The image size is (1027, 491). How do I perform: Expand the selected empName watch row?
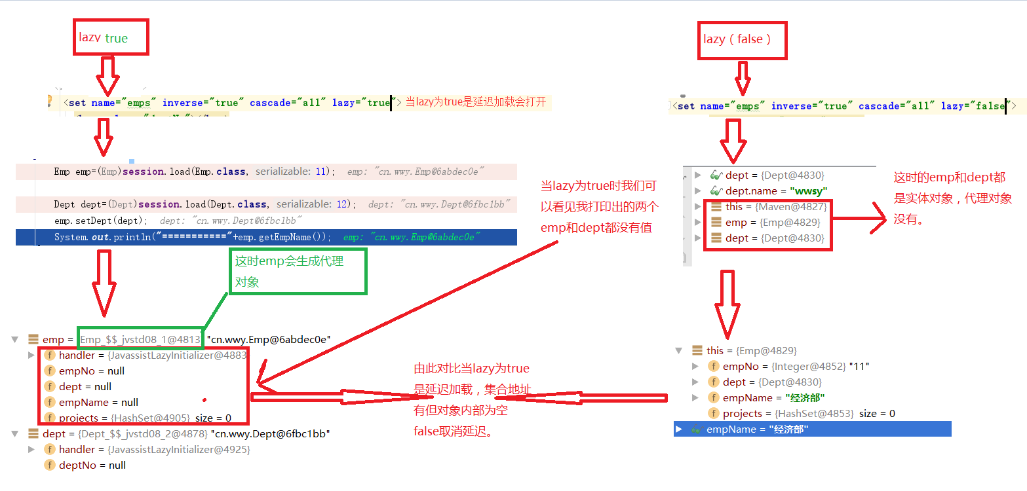click(x=679, y=429)
